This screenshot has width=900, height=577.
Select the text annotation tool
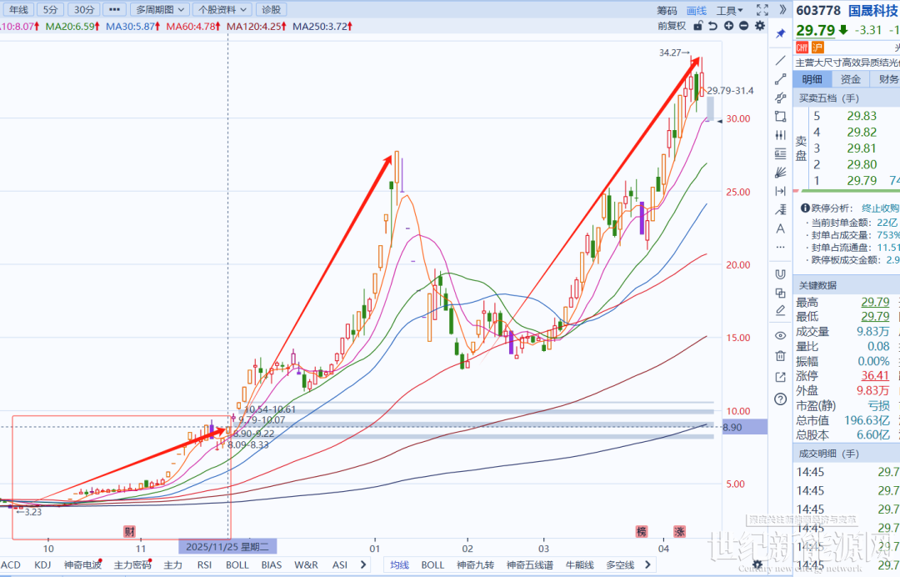[x=781, y=228]
